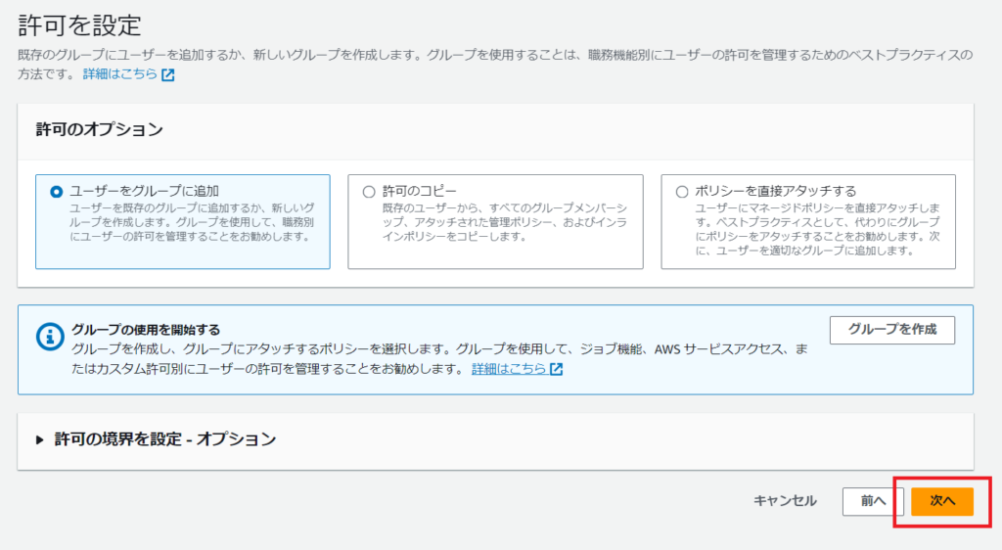The height and width of the screenshot is (550, 1002).
Task: Click the blue info icon beside グループの使用を開始する
Action: click(49, 338)
